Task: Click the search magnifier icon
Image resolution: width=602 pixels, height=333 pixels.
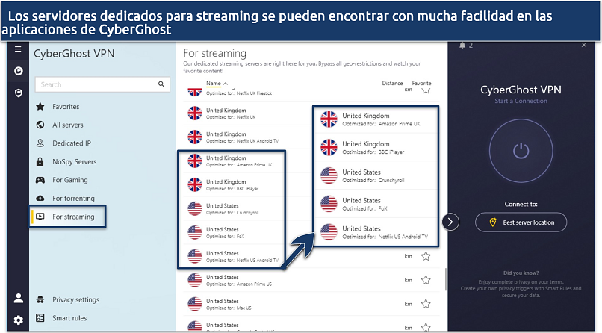Action: point(160,84)
